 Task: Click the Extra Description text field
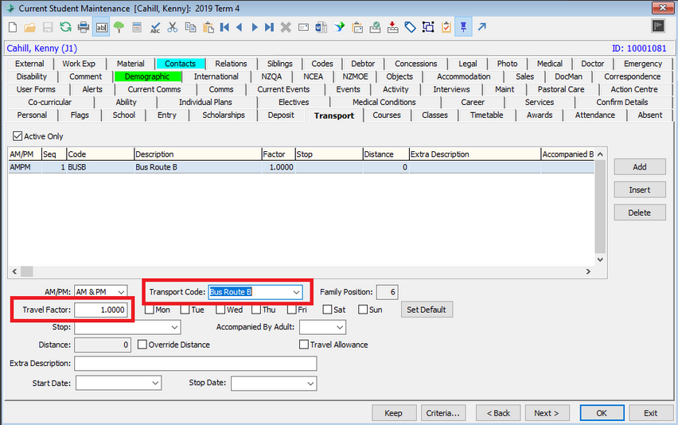[x=195, y=364]
